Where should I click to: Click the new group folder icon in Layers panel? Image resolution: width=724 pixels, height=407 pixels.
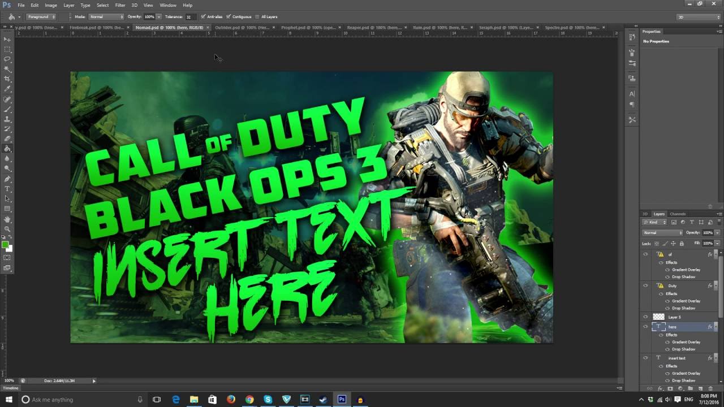coord(690,388)
